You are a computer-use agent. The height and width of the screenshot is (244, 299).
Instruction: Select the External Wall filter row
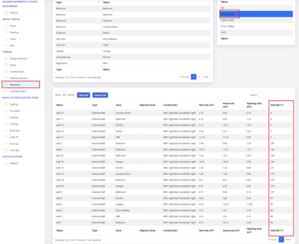click(x=256, y=14)
